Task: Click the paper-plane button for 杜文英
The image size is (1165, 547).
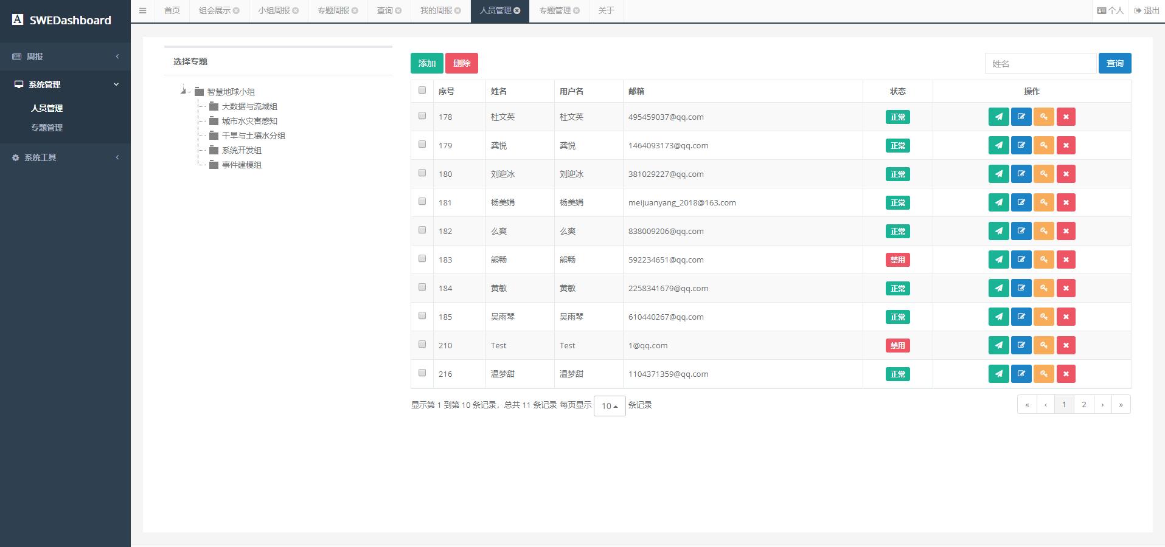Action: coord(998,117)
